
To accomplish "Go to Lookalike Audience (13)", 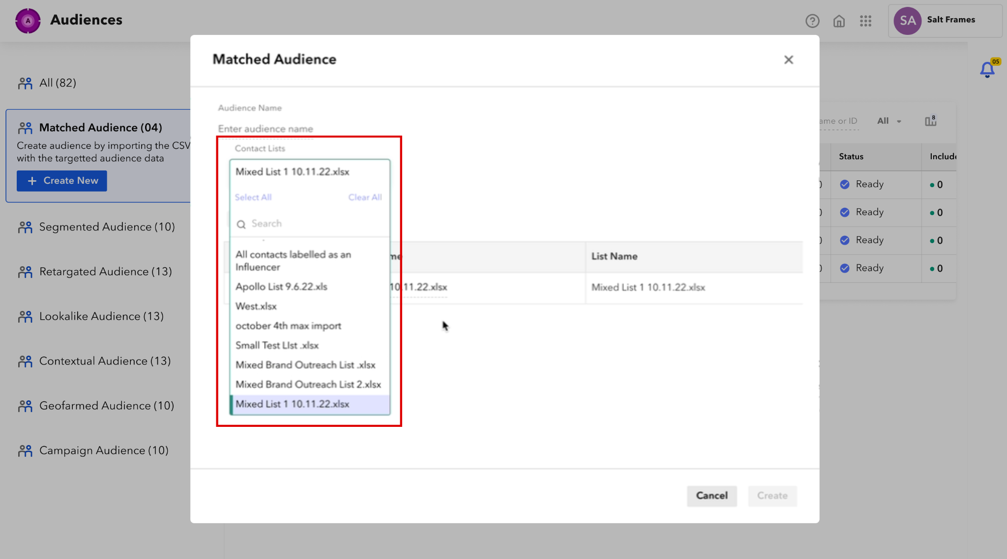I will point(101,316).
